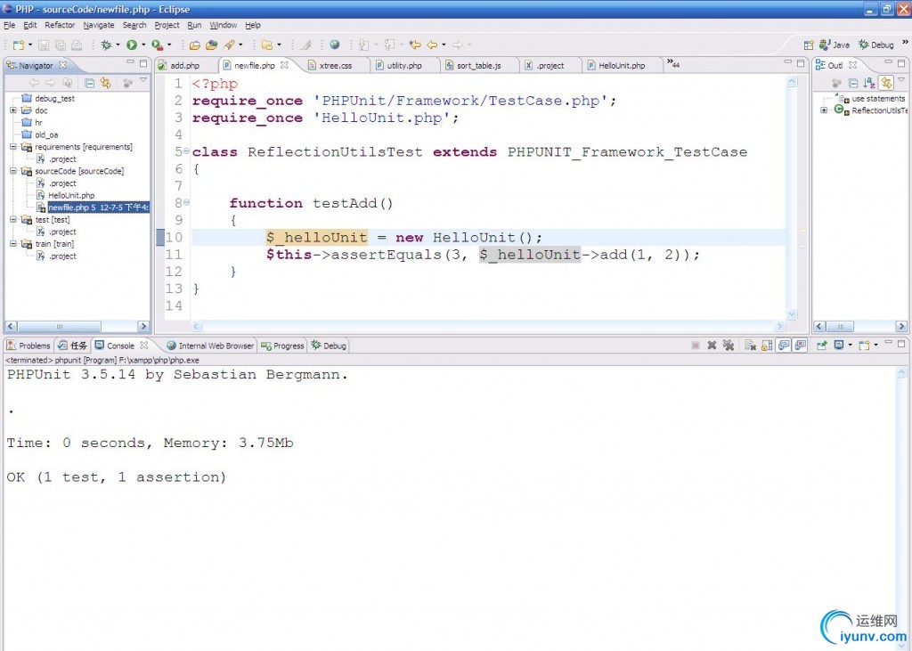
Task: Click line 10 in the code editor
Action: (488, 238)
